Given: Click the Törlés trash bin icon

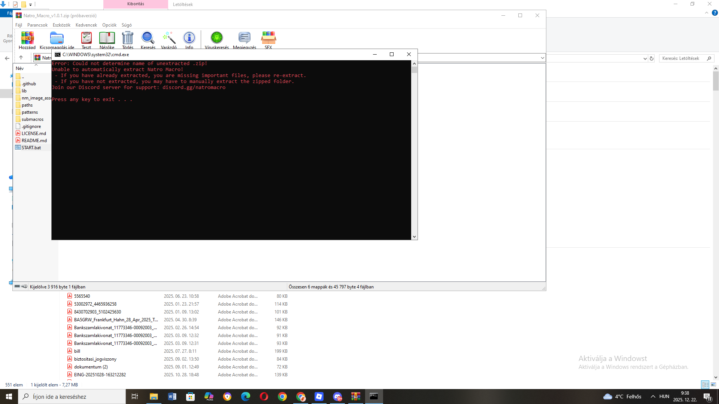Looking at the screenshot, I should (127, 39).
